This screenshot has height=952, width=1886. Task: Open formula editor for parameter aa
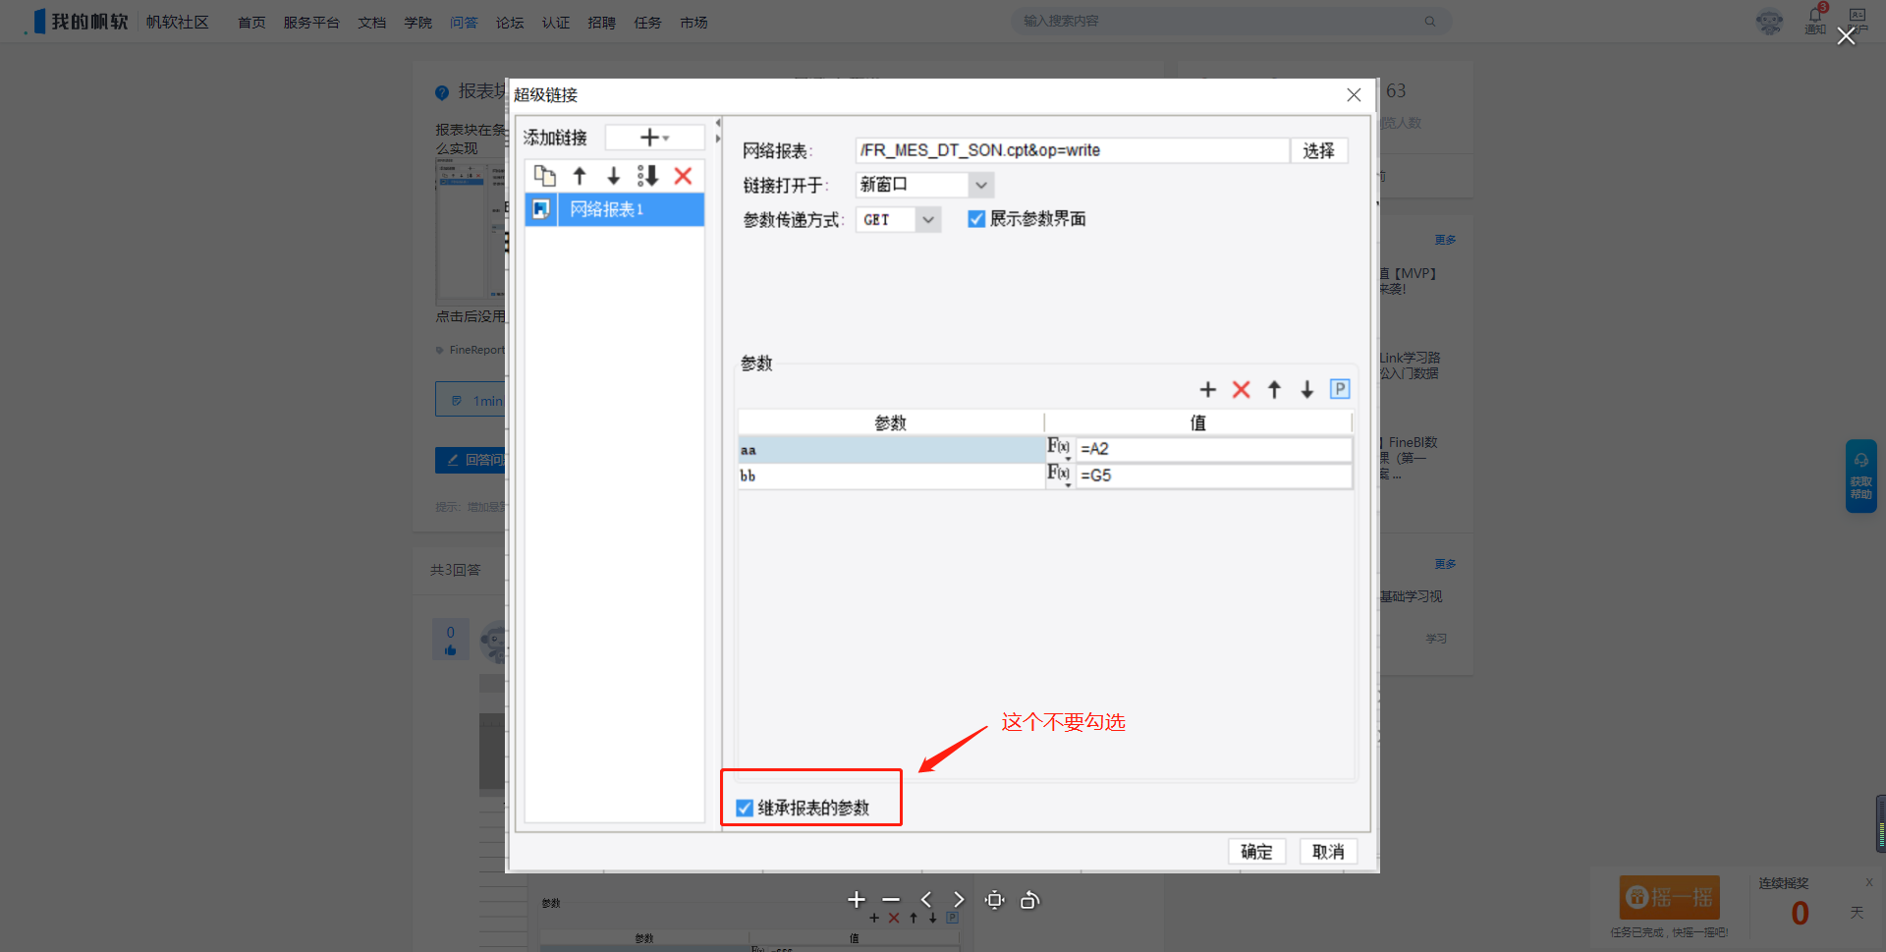[x=1059, y=448]
